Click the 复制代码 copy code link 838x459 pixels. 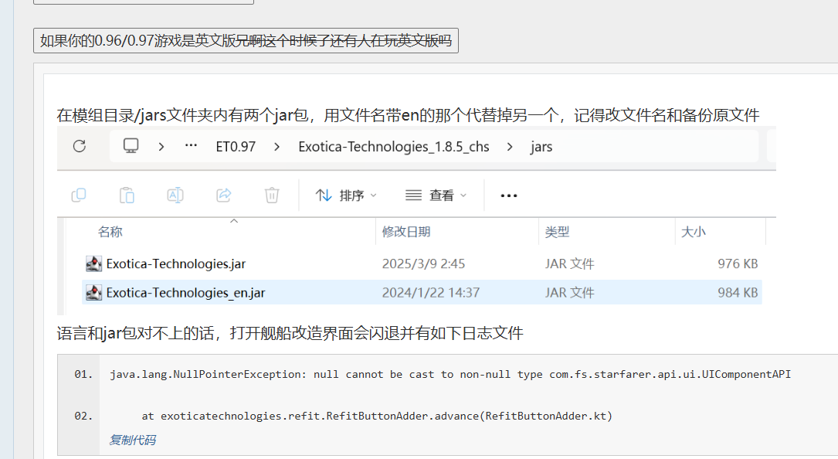pyautogui.click(x=132, y=440)
